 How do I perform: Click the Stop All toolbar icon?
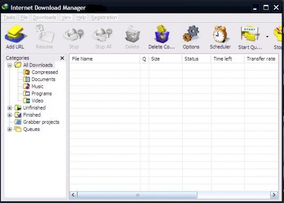pyautogui.click(x=103, y=35)
